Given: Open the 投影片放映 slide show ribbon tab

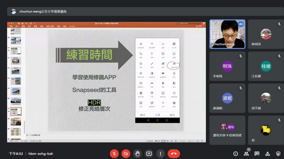Looking at the screenshot, I should (50, 26).
